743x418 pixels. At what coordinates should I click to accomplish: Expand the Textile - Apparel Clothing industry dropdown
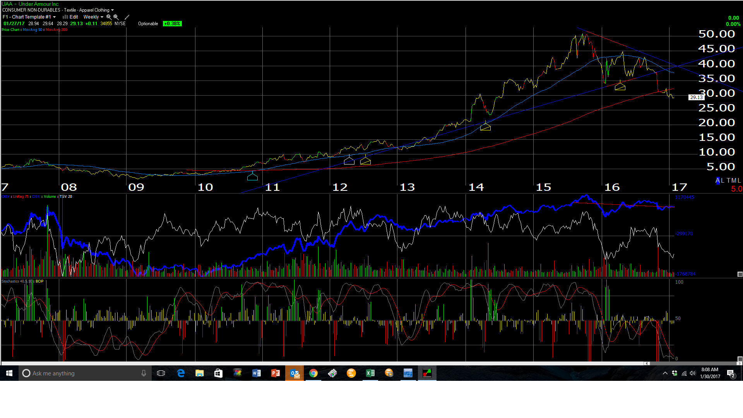pyautogui.click(x=112, y=10)
